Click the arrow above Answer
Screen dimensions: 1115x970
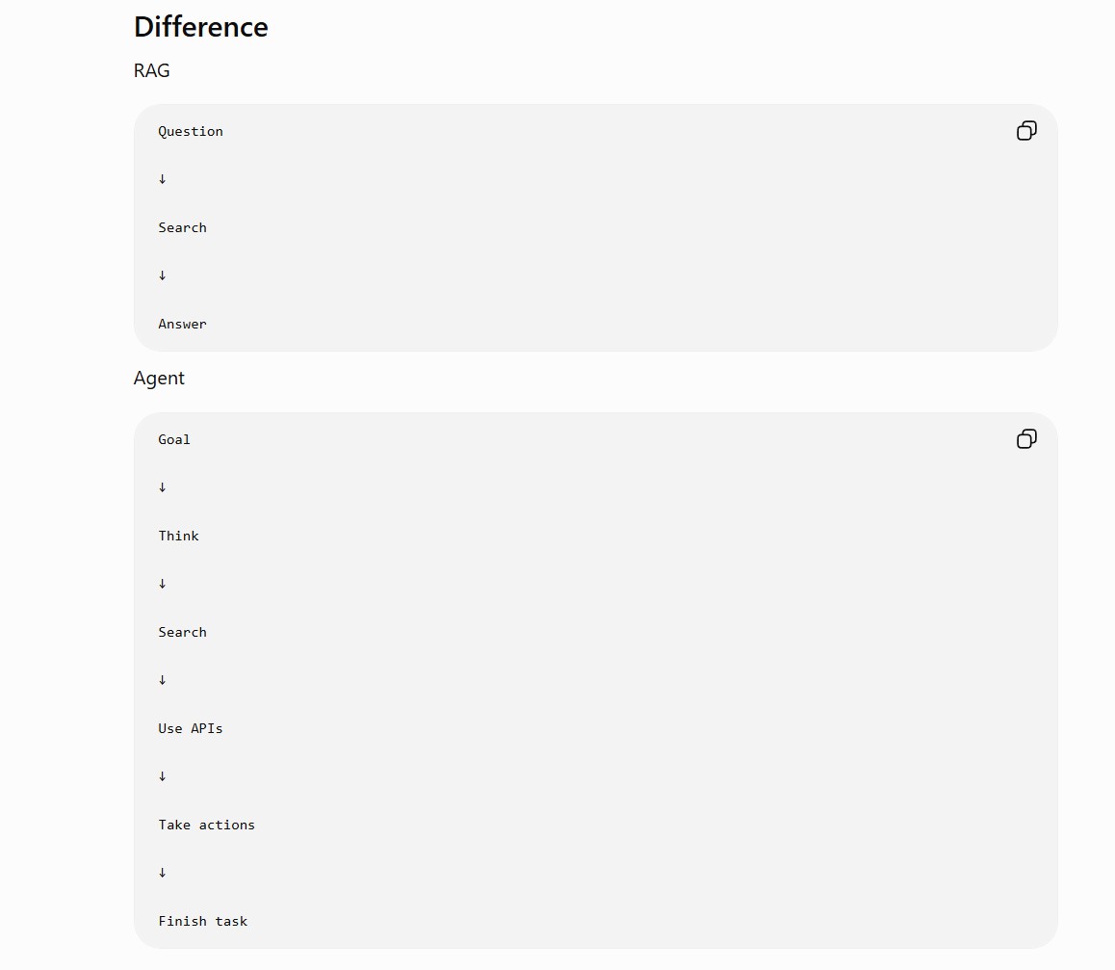[162, 275]
